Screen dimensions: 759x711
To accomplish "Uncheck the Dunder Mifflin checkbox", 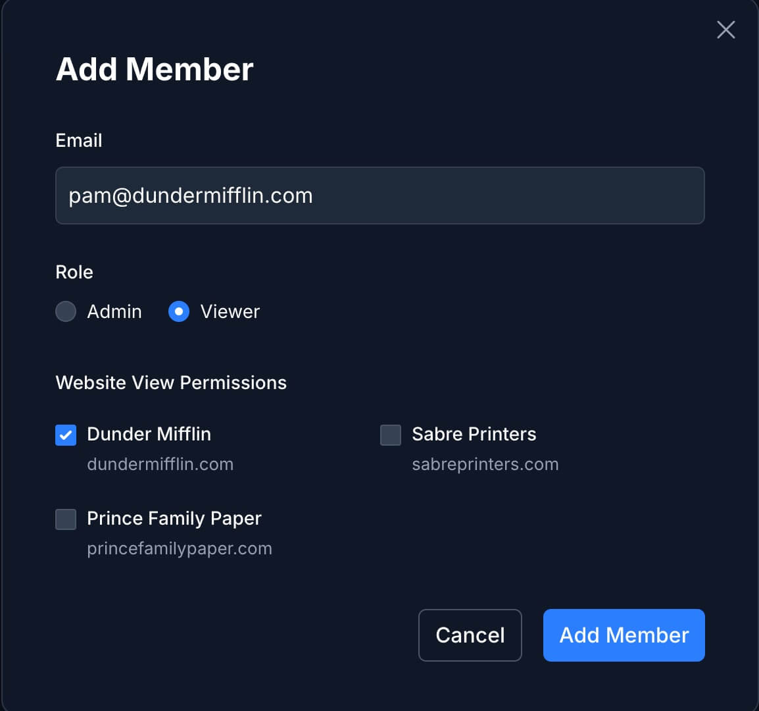I will tap(66, 435).
